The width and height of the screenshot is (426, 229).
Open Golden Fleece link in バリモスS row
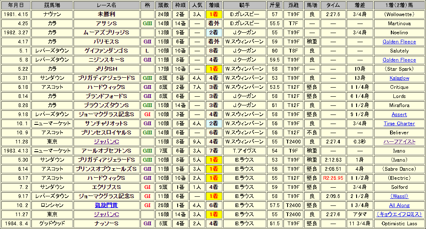tap(399, 42)
